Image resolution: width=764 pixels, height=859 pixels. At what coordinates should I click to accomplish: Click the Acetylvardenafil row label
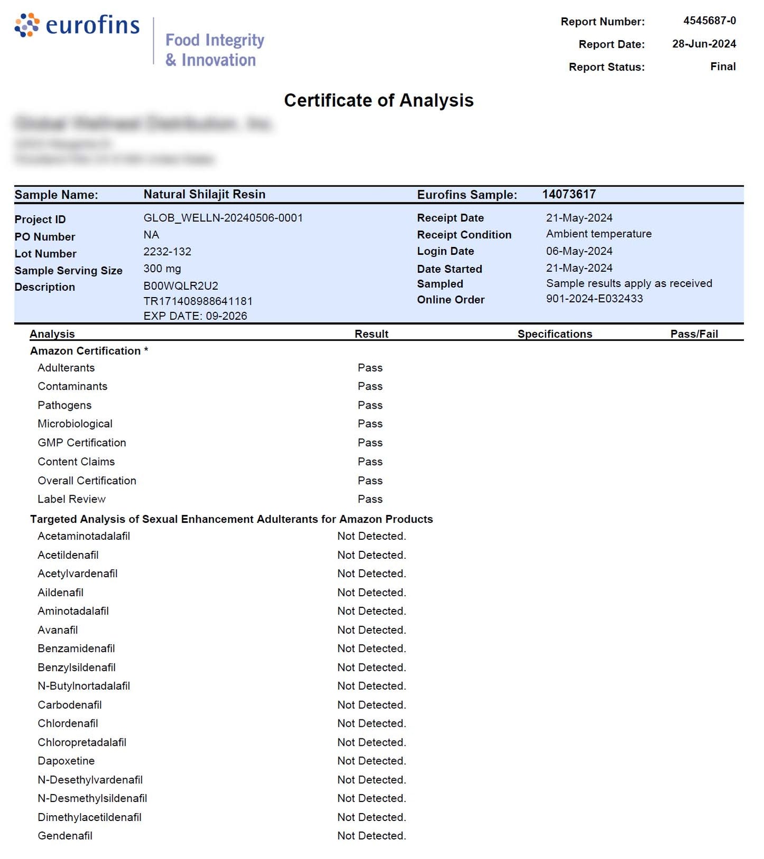tap(78, 574)
